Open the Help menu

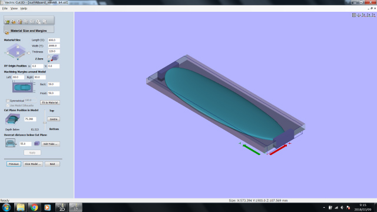coord(24,8)
